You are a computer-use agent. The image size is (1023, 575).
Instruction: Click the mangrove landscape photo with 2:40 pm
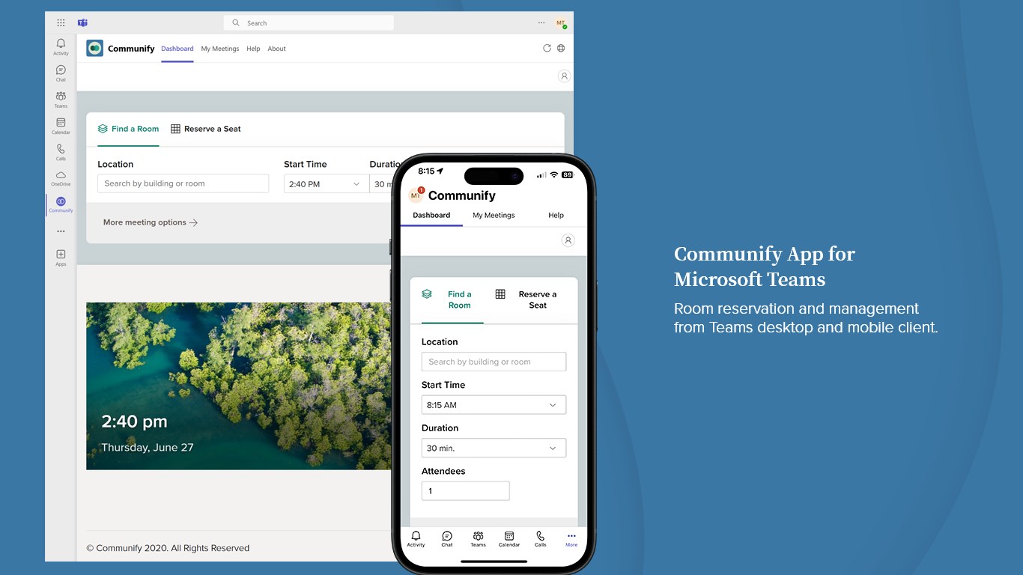238,386
